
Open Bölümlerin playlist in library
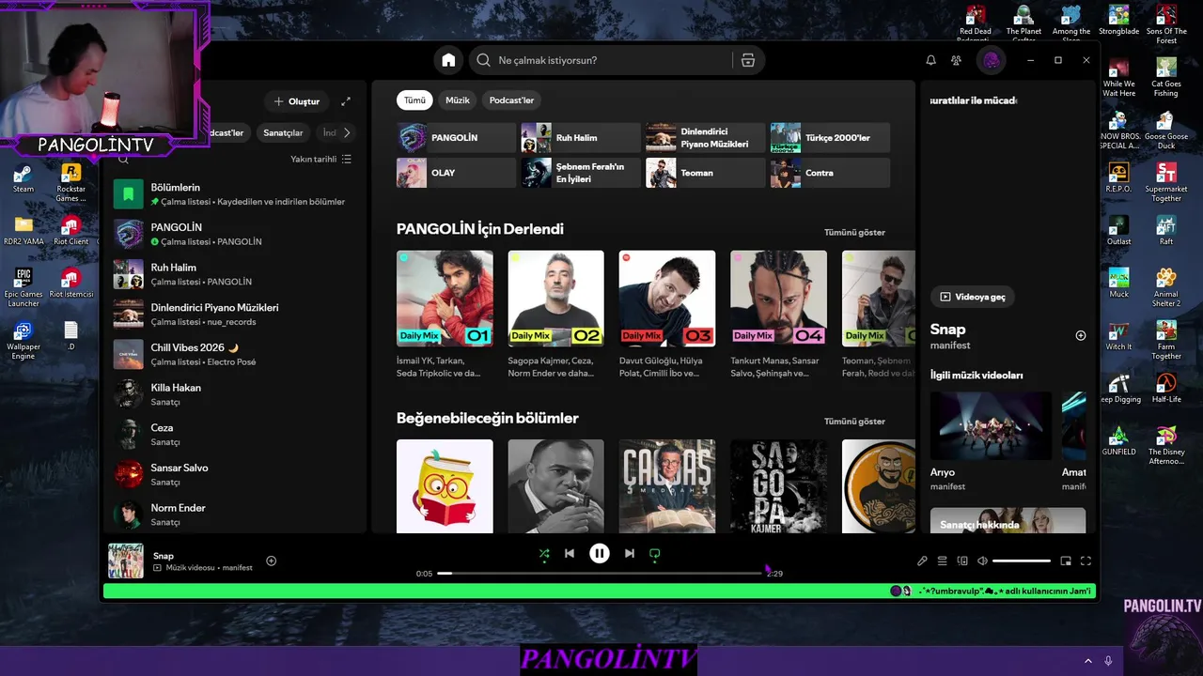tap(233, 194)
